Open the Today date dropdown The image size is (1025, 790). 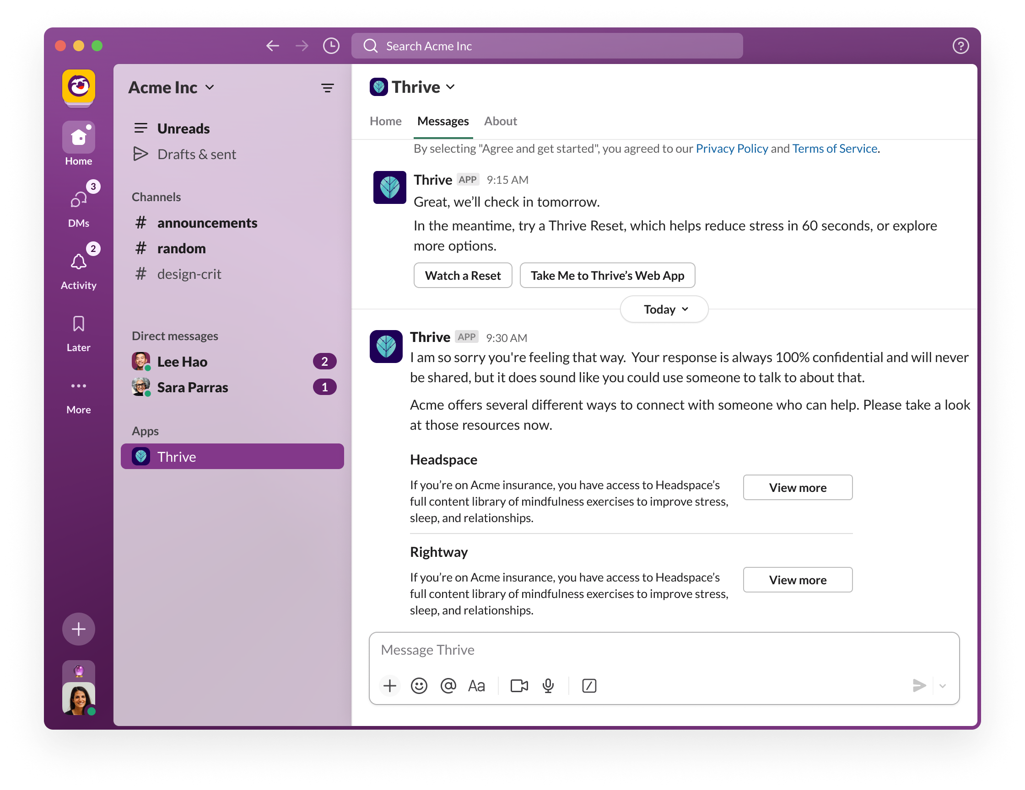pos(664,310)
